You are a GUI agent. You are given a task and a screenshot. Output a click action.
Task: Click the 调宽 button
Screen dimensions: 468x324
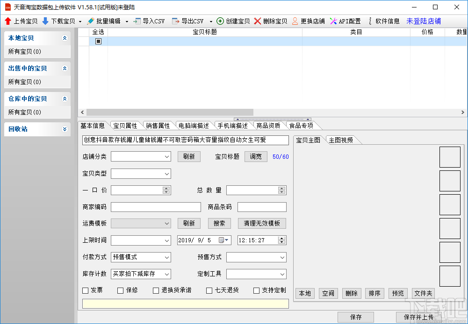click(x=256, y=157)
